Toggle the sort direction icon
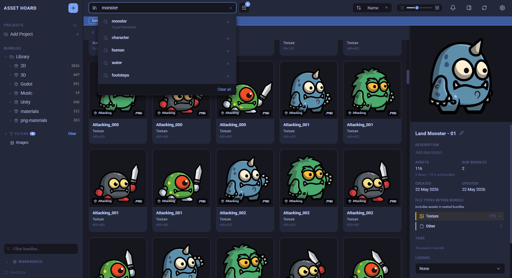The image size is (512, 278). (359, 8)
